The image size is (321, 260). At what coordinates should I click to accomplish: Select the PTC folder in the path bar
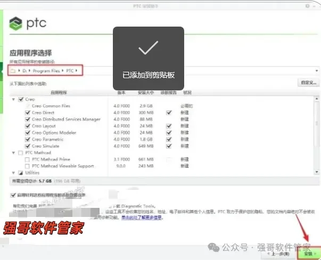point(70,71)
